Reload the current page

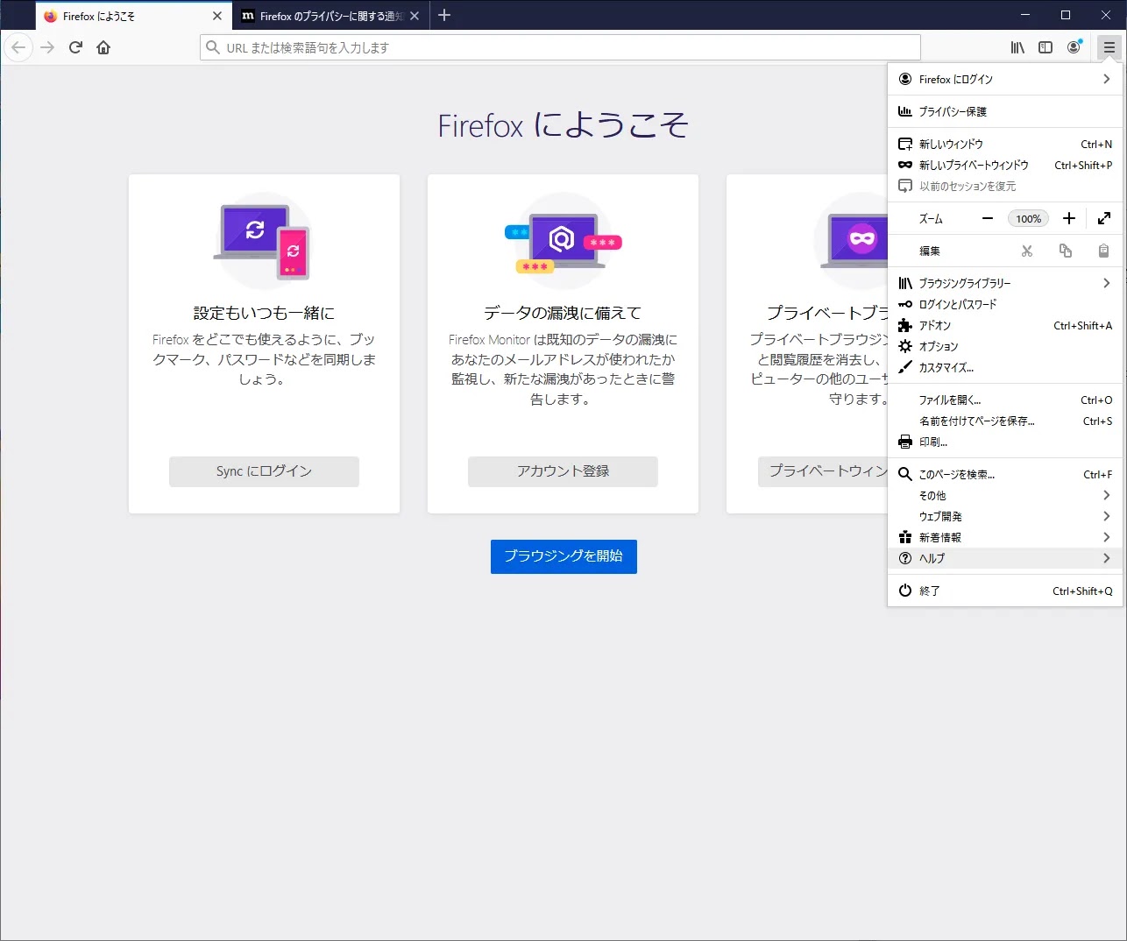(x=75, y=47)
